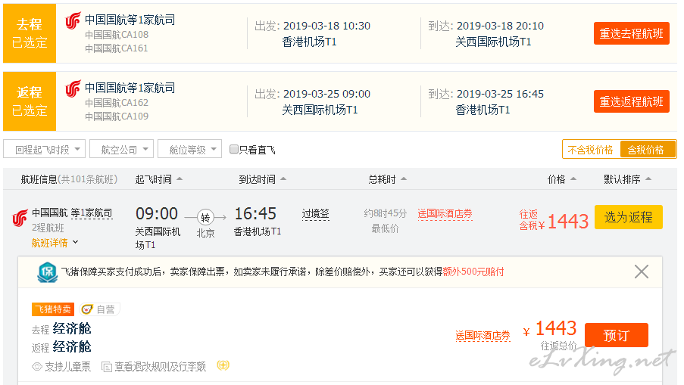
Task: Toggle the 只看直飞 checkbox
Action: click(234, 149)
